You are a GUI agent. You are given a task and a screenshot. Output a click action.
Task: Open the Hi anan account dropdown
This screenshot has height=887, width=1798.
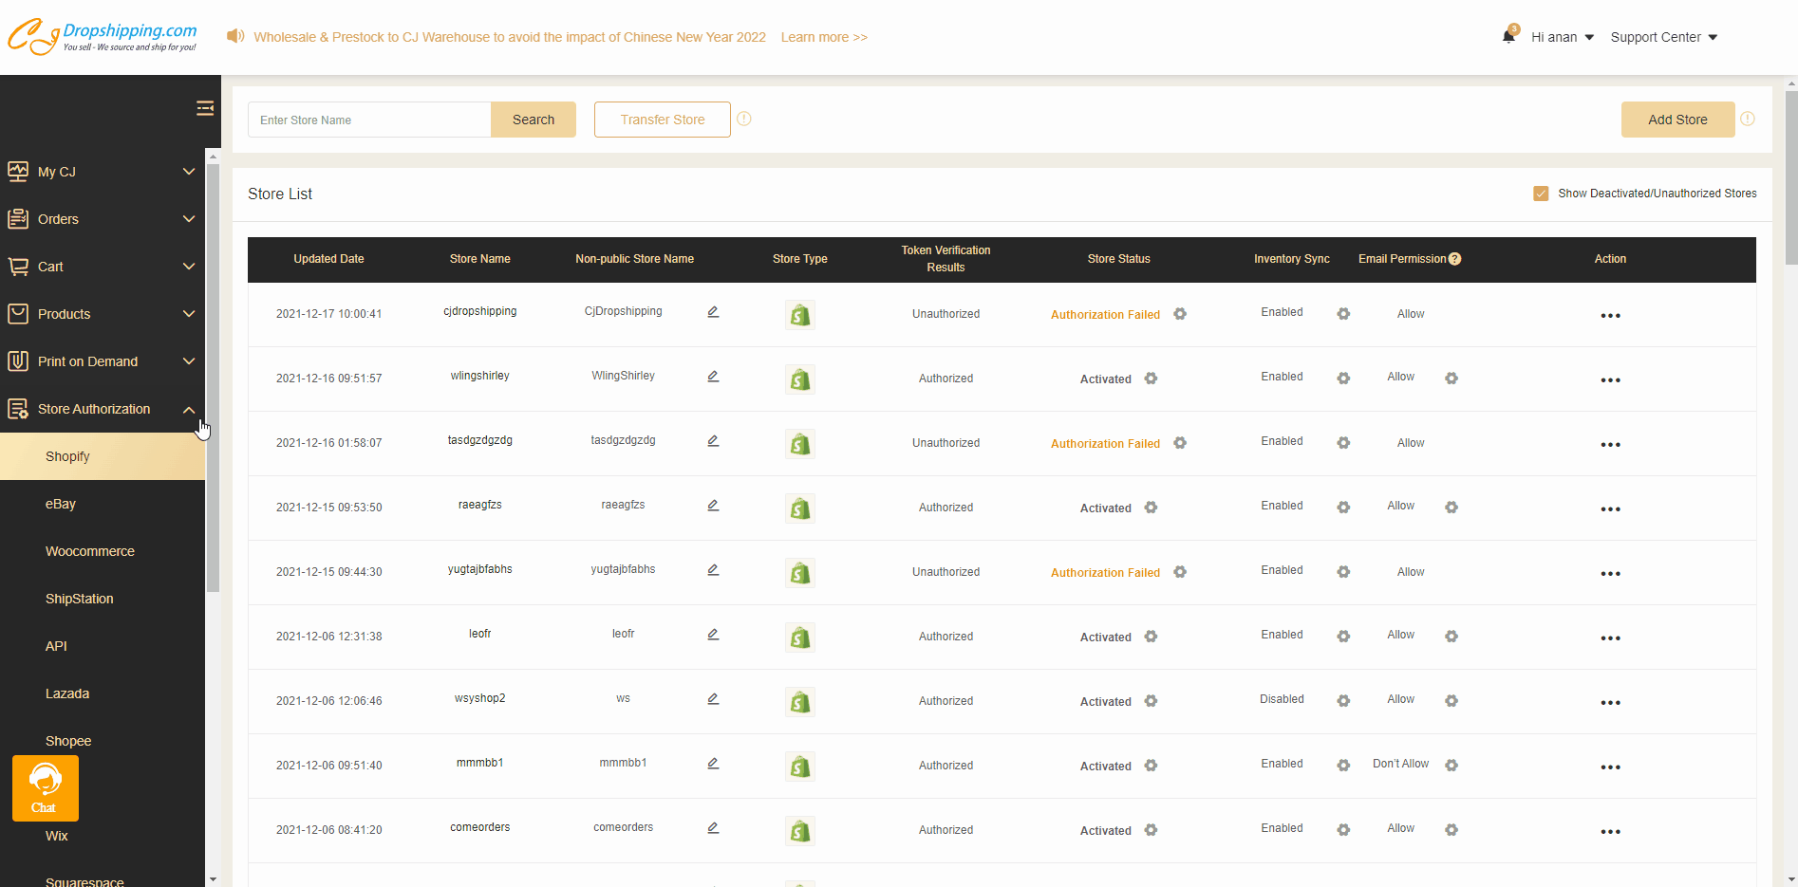pyautogui.click(x=1562, y=37)
